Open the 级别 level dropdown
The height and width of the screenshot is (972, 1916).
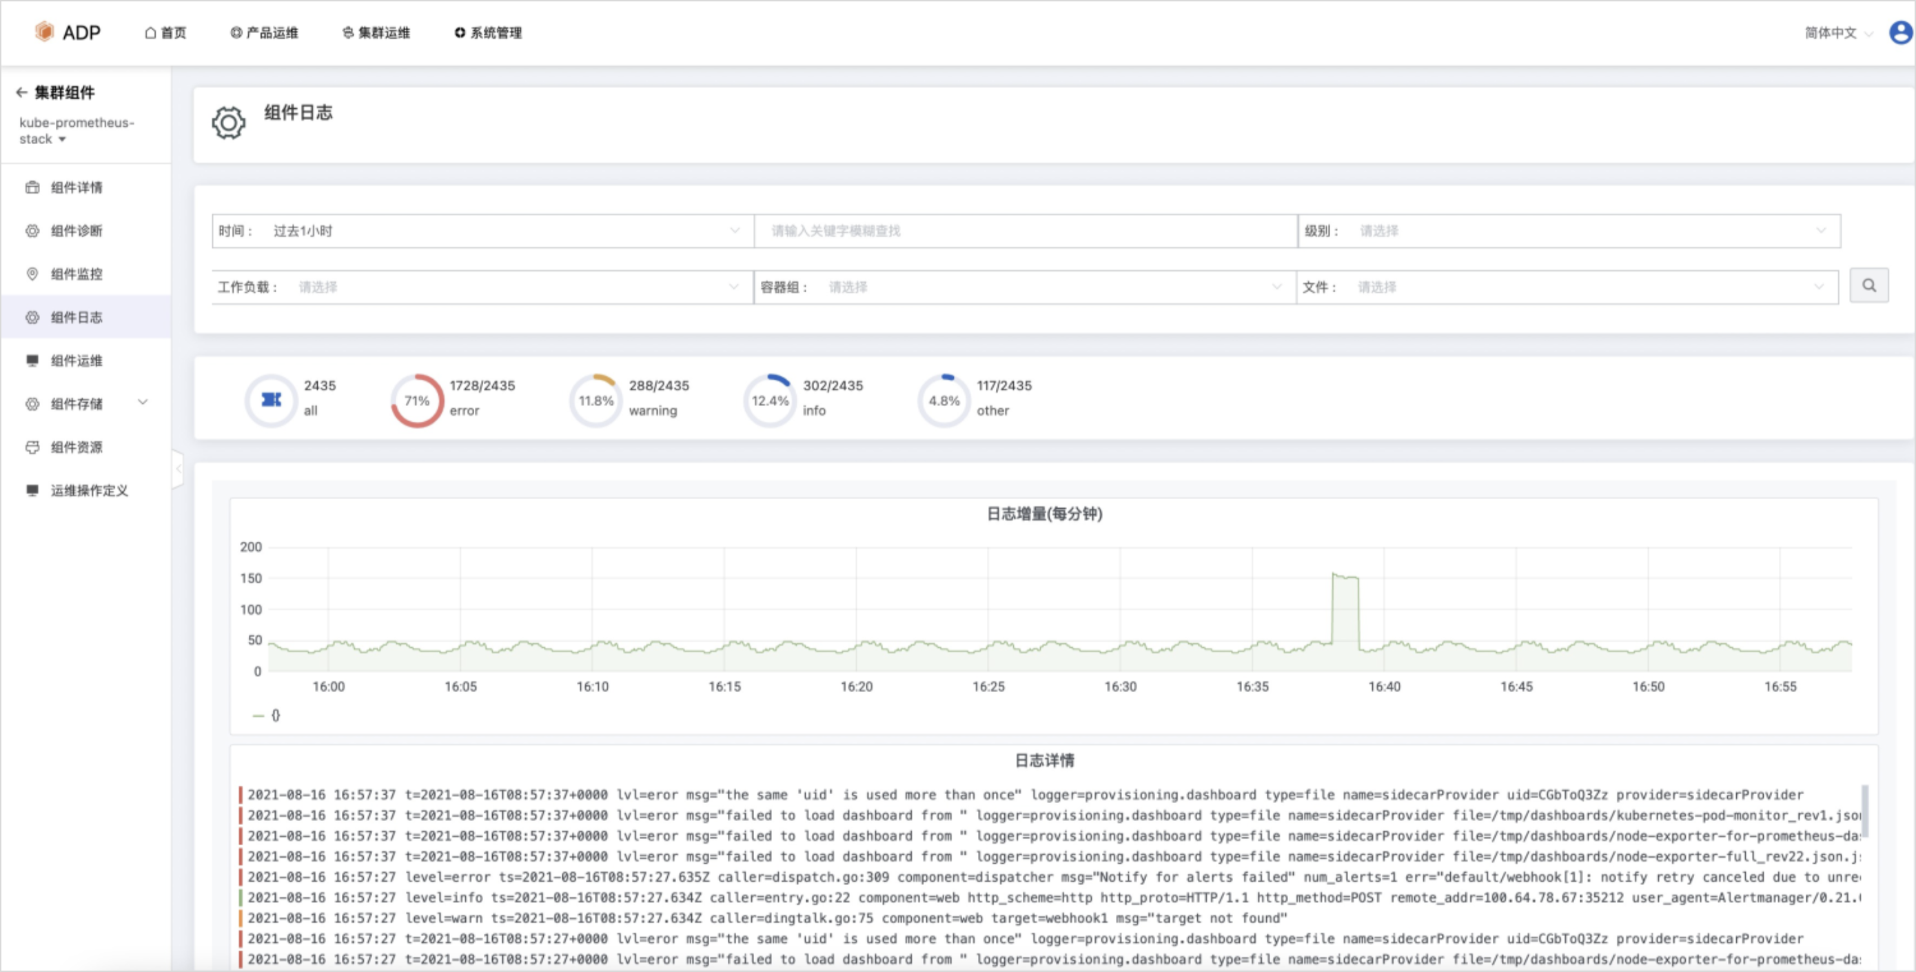(1569, 230)
